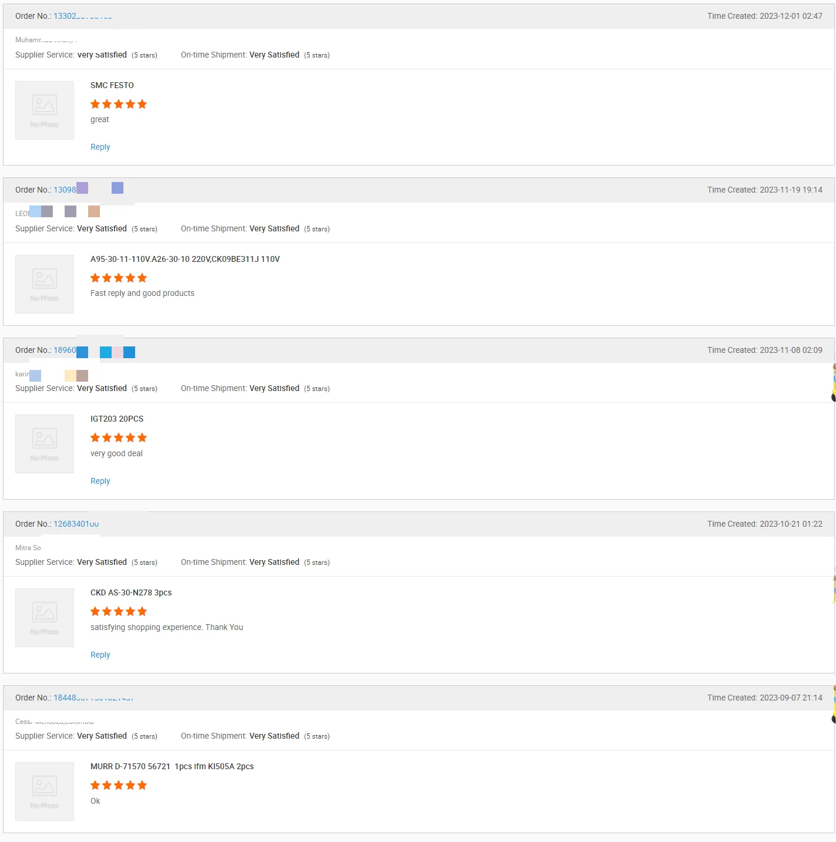
Task: Open order number 12683401 link
Action: point(76,524)
